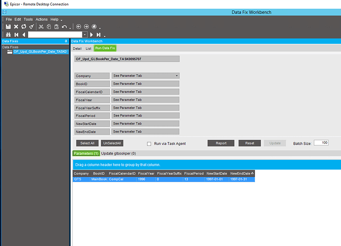341x246 pixels.
Task: Click the QTS company cell
Action: 82,179
